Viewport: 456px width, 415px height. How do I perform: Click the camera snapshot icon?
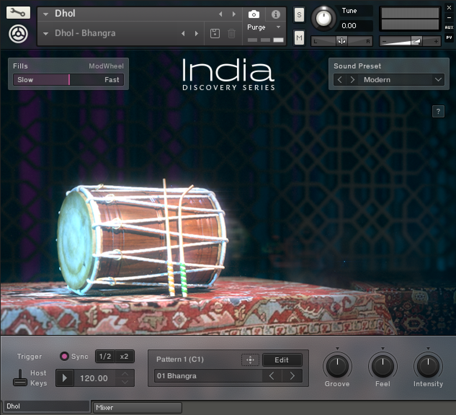click(254, 14)
